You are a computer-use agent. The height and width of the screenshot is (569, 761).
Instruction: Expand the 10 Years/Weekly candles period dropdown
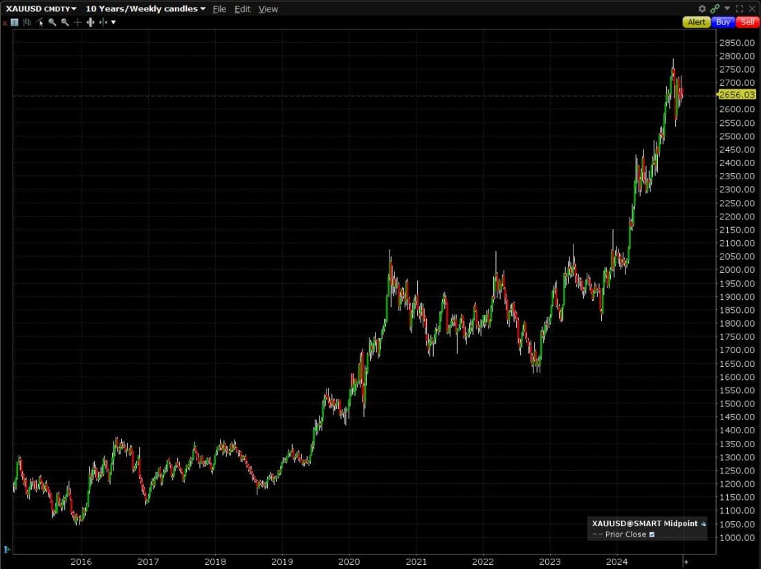203,9
